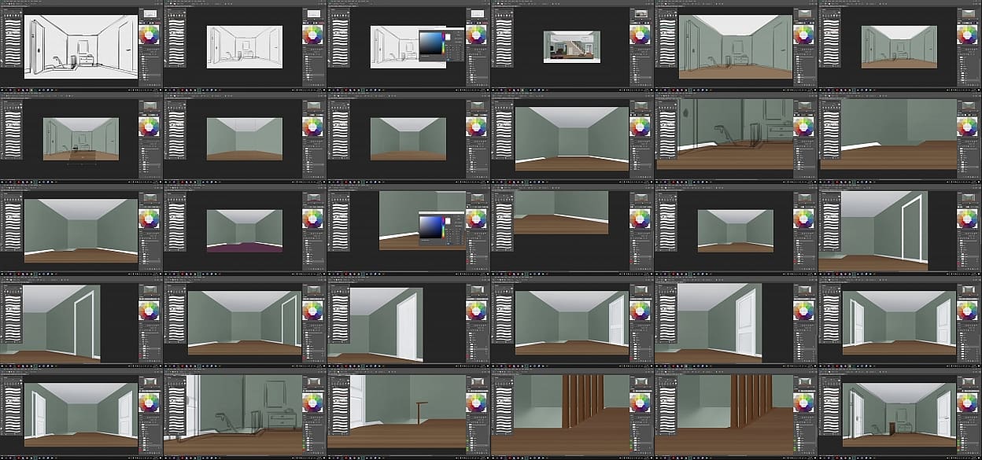This screenshot has width=982, height=460.
Task: Open brush panel dropdown header in top-left screenshot
Action: pyautogui.click(x=12, y=9)
